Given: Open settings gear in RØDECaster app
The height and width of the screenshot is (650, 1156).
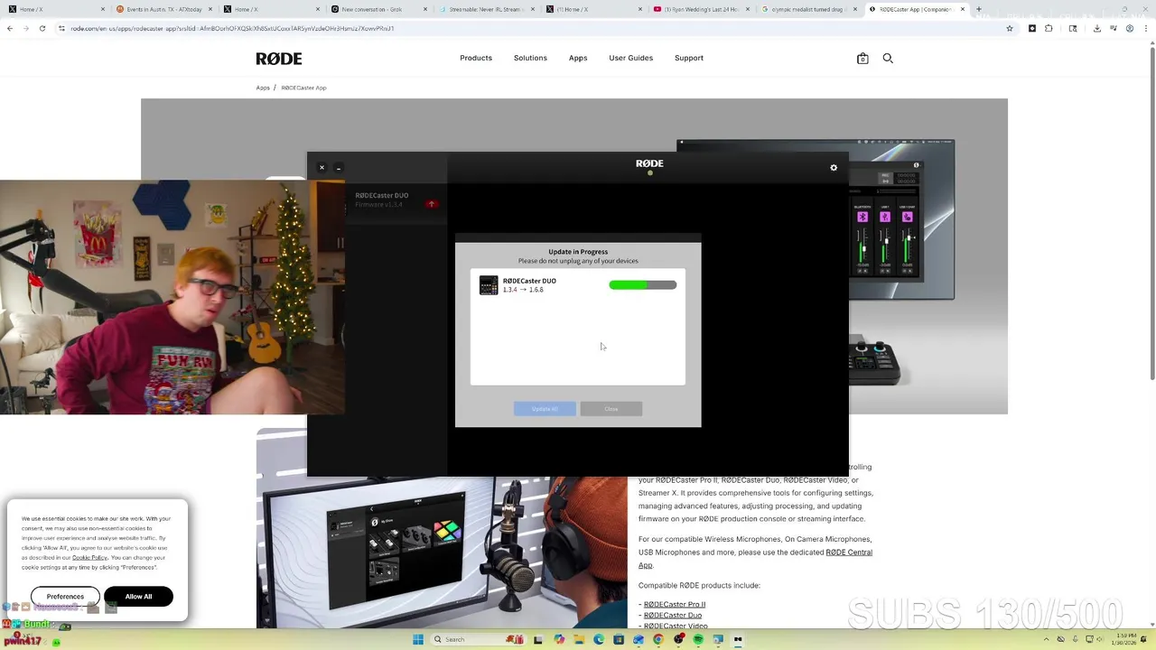Looking at the screenshot, I should [834, 168].
